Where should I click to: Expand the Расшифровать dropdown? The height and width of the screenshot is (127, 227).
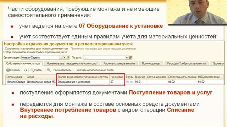63,70
